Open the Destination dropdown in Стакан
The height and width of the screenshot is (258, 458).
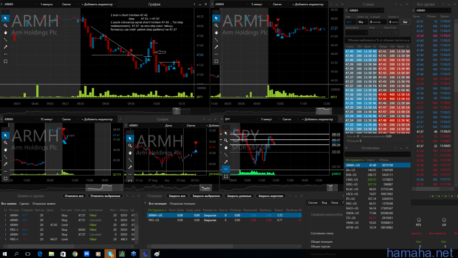356,33
